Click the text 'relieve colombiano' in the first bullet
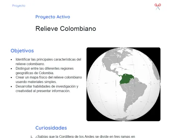The image size is (173, 138). pos(30,64)
